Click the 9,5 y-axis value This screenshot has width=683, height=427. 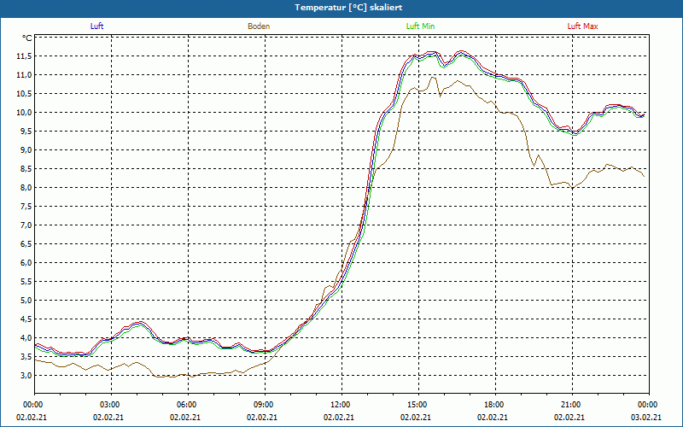pyautogui.click(x=26, y=132)
